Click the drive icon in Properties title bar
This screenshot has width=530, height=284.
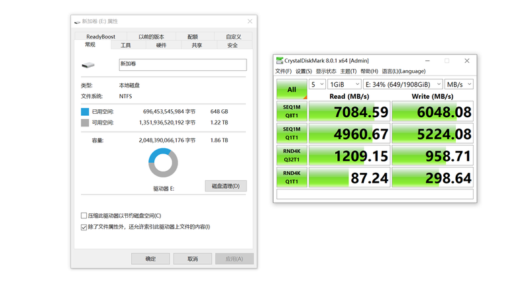pos(78,22)
